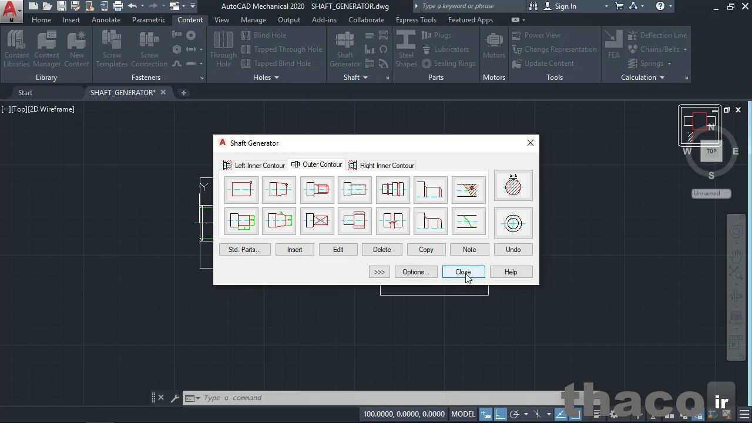This screenshot has width=752, height=423.
Task: Click the Std. Parts... button
Action: click(244, 250)
